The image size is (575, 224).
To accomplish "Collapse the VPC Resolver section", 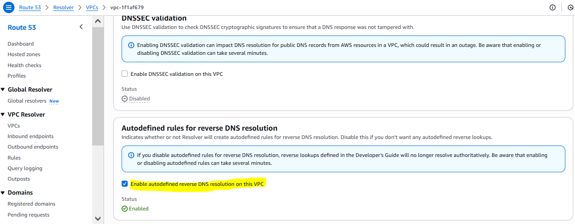I will tap(3, 114).
